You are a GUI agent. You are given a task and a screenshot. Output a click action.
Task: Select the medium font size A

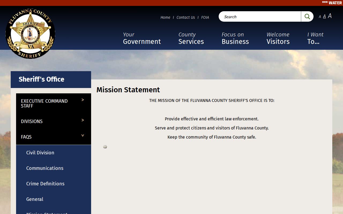(x=324, y=16)
